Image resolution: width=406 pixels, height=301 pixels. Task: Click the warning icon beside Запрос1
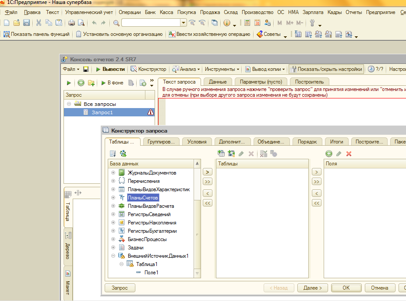click(151, 112)
